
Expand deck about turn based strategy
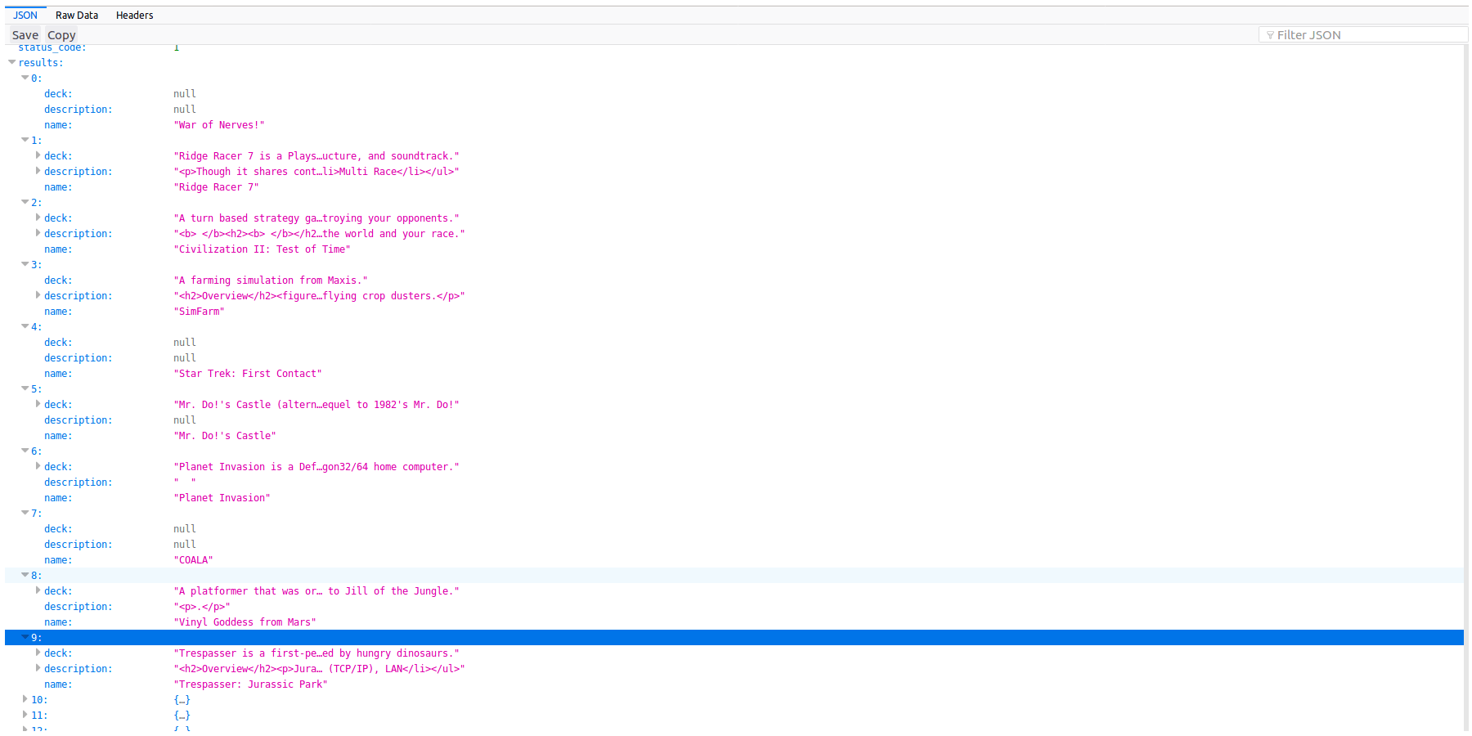38,218
